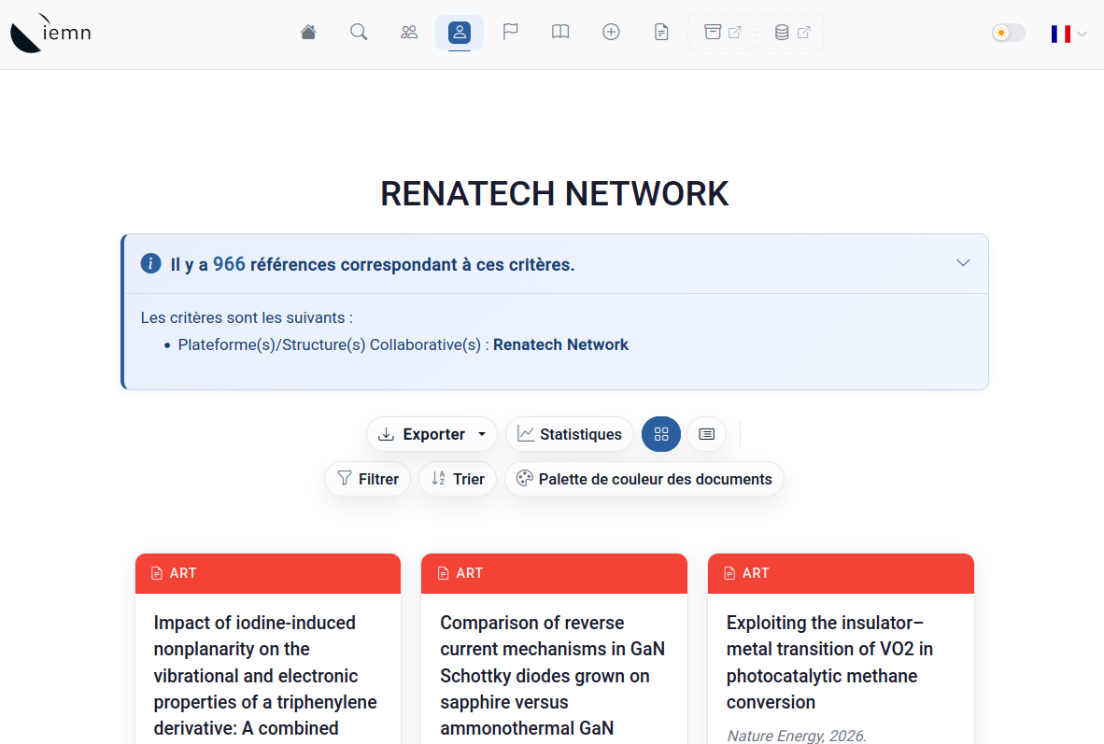The image size is (1104, 744).
Task: Open the Statistiques view
Action: click(x=570, y=434)
